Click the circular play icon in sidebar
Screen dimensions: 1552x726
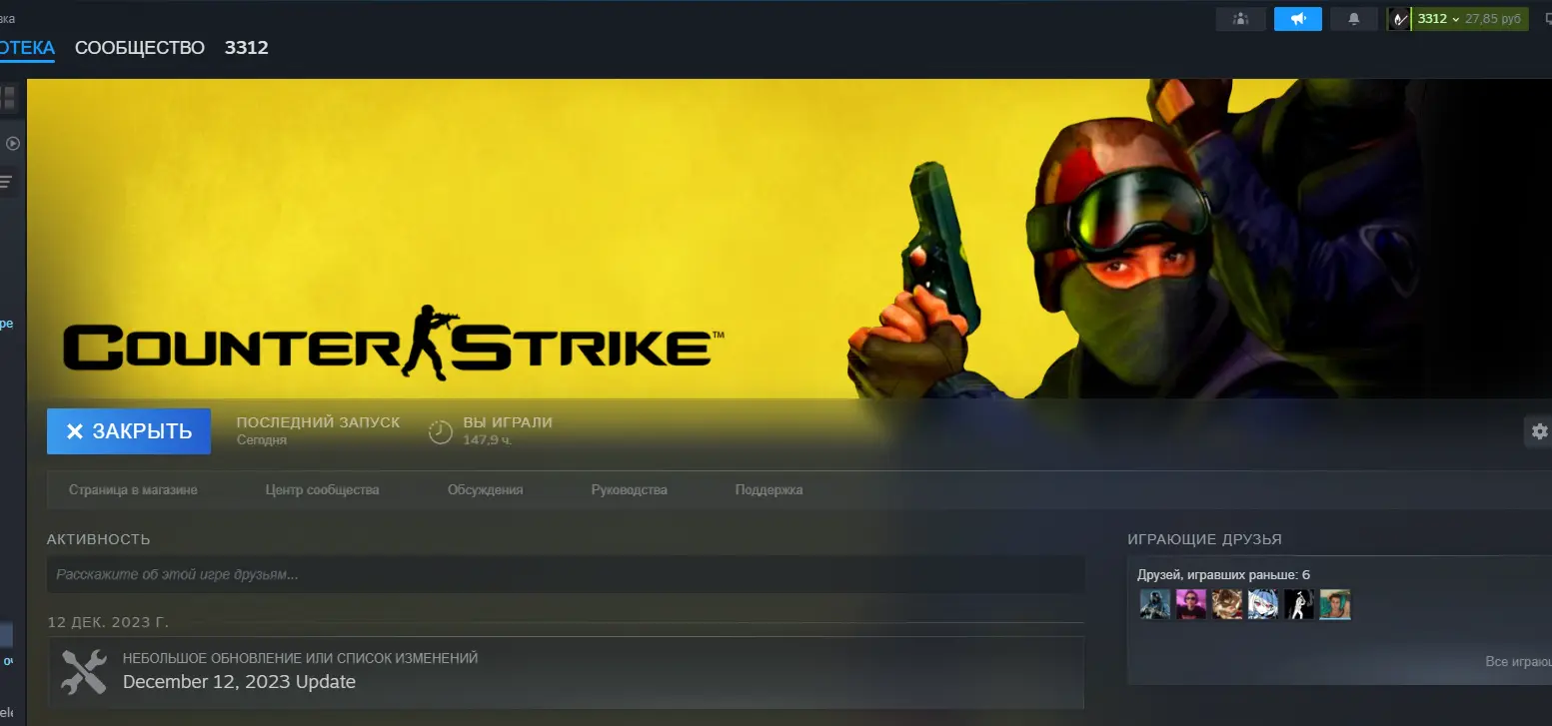12,143
